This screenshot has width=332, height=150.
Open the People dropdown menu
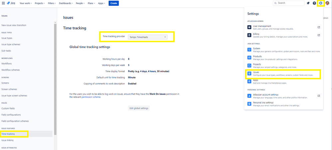tap(80, 3)
